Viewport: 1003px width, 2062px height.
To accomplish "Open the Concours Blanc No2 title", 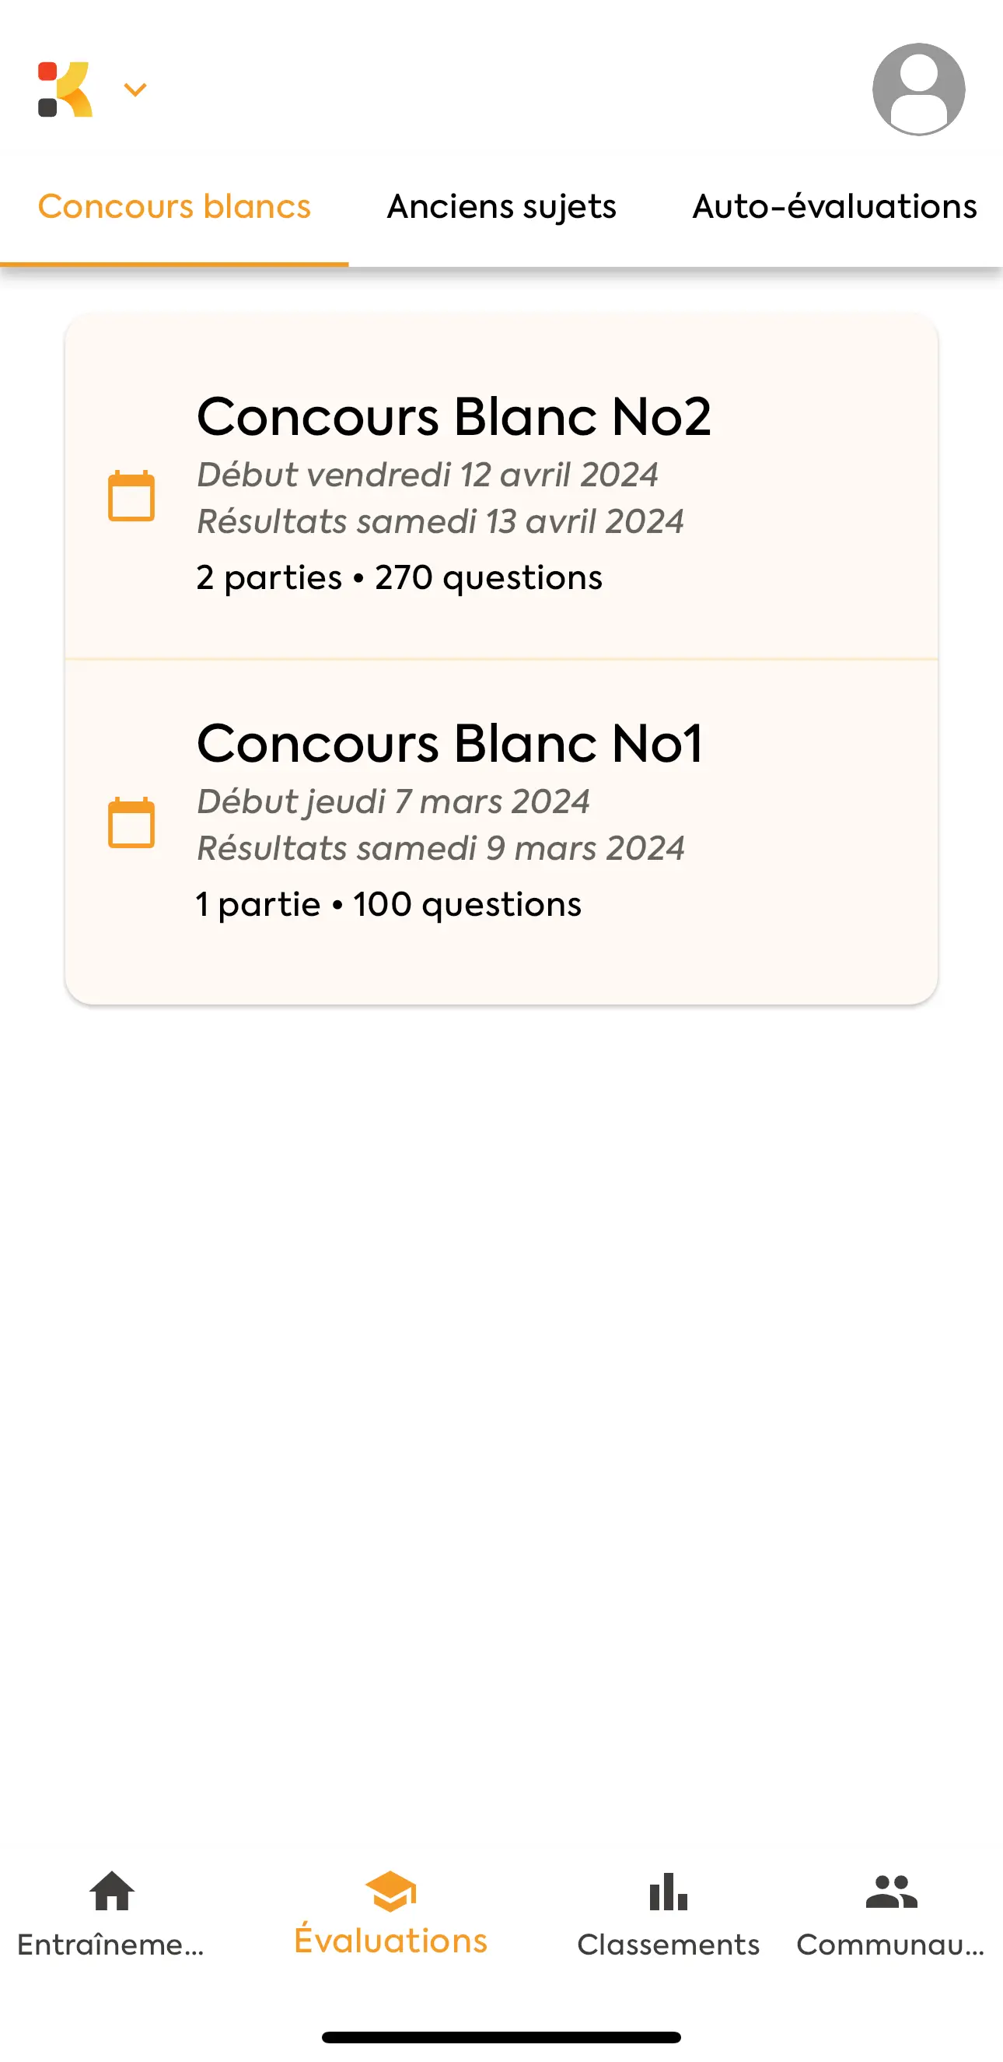I will pyautogui.click(x=453, y=417).
